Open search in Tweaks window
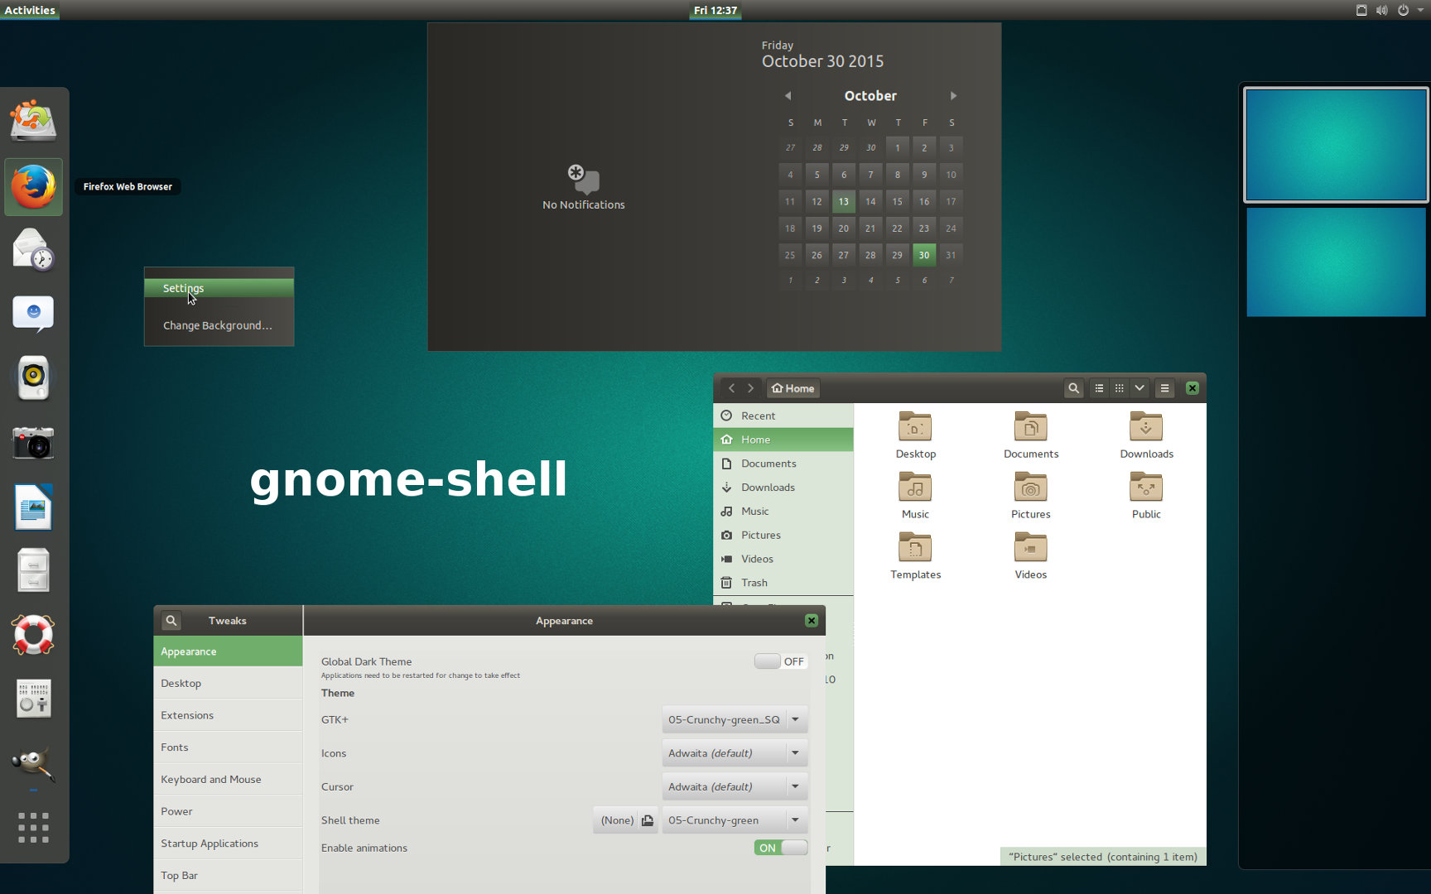This screenshot has height=894, width=1431. 171,621
